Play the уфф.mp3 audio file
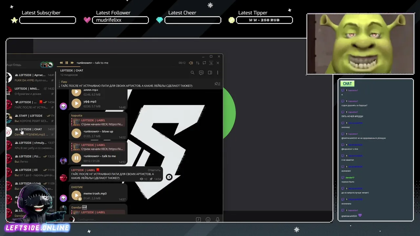The width and height of the screenshot is (420, 236). pyautogui.click(x=76, y=104)
